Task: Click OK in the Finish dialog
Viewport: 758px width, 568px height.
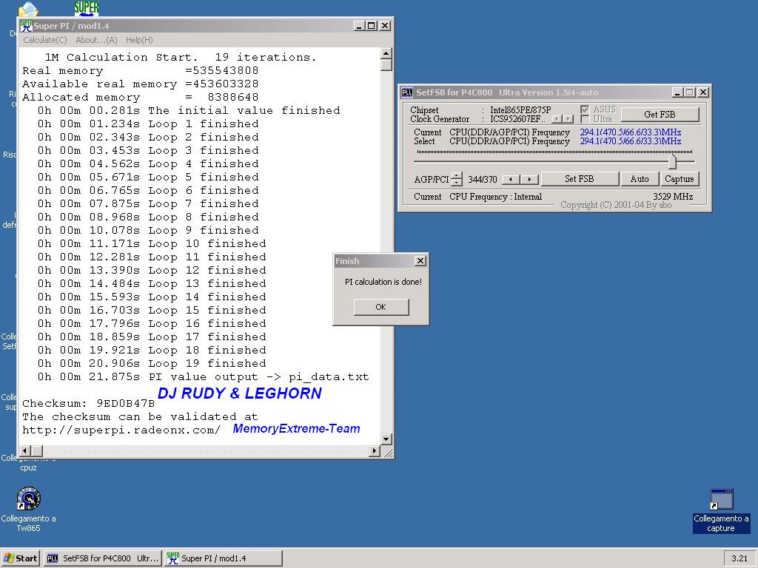Action: pyautogui.click(x=381, y=307)
